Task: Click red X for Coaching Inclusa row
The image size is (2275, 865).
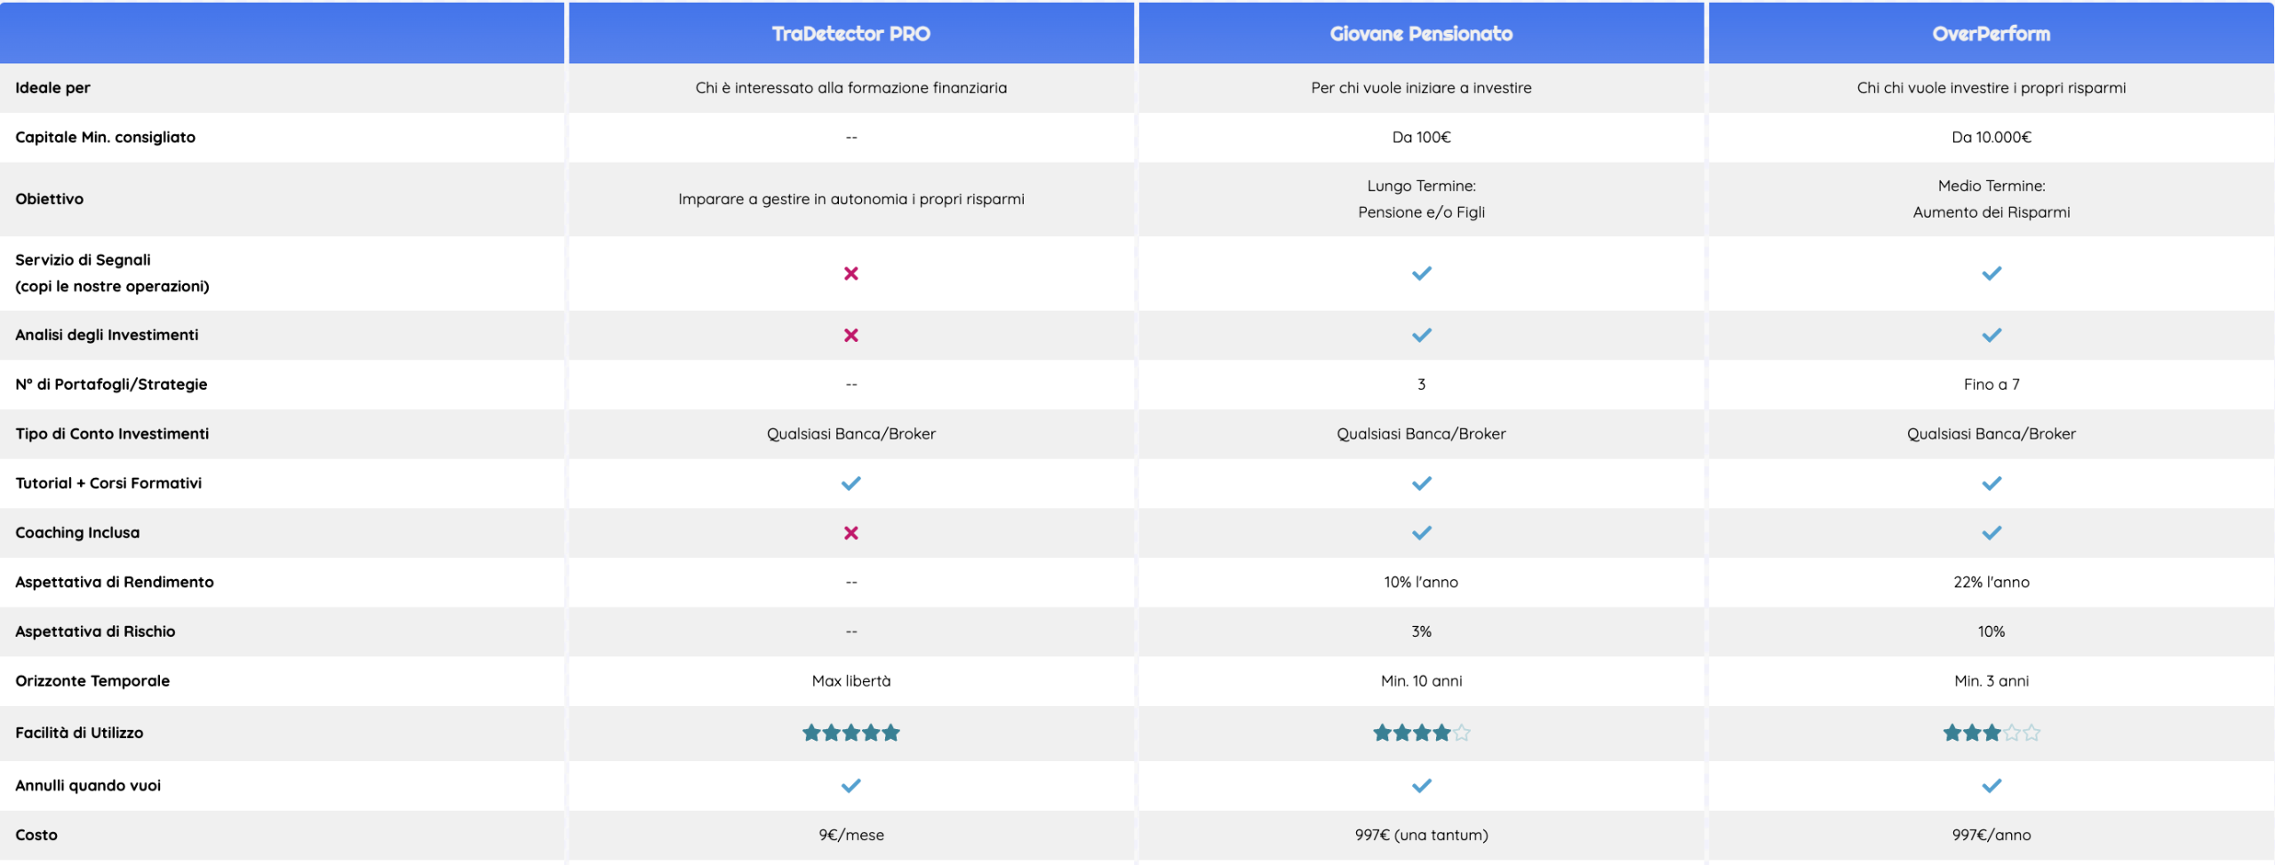Action: click(850, 533)
